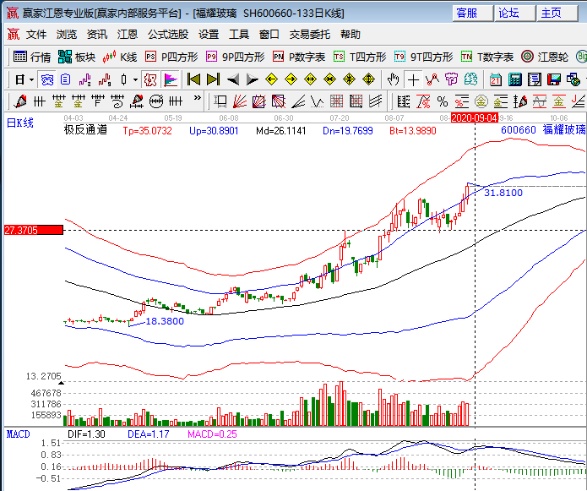
Task: Step back with black left arrow
Action: (x=233, y=79)
